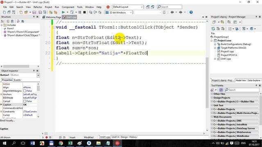Open C++Builder Projects | EMS category

tap(235, 121)
